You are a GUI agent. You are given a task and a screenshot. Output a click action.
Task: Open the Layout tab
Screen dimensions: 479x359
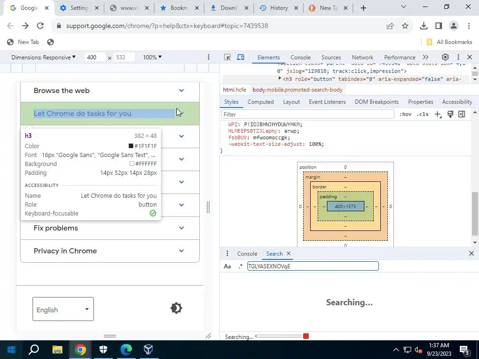click(x=291, y=102)
